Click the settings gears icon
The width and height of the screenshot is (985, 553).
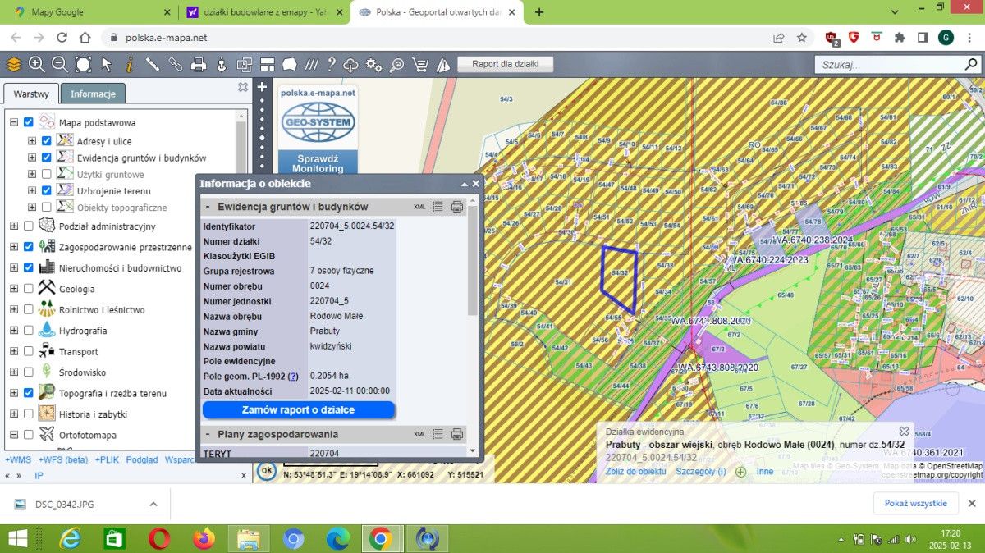coord(374,65)
